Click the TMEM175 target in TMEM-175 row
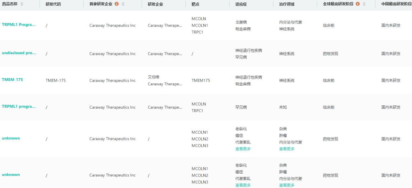 [201, 81]
